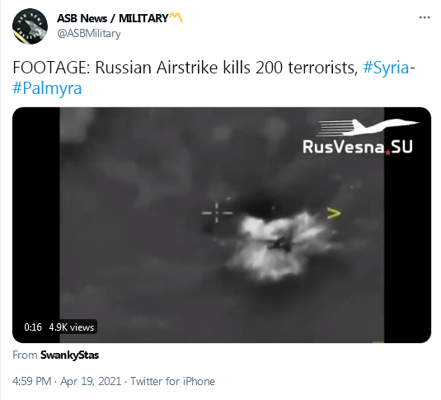Click the 4:59 PM tweet timestamp
This screenshot has height=400, width=441.
coord(32,381)
